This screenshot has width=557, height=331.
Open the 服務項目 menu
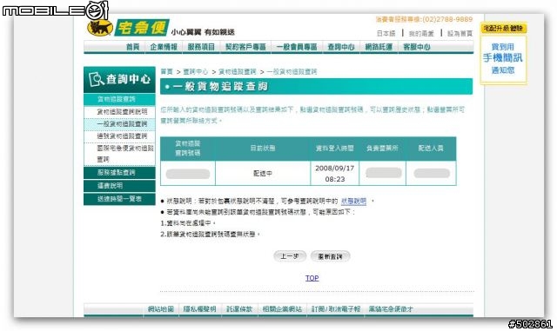click(201, 47)
